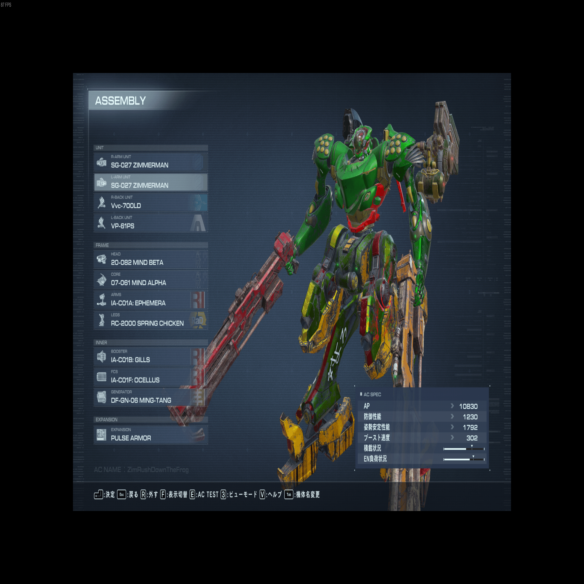Screen dimensions: 584x584
Task: Click the 87 FPS counter overlay
Action: [x=6, y=5]
